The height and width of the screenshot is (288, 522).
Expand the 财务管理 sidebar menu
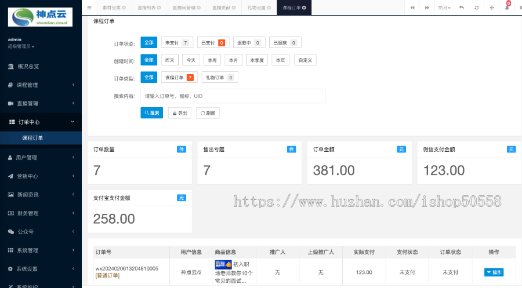click(x=41, y=213)
